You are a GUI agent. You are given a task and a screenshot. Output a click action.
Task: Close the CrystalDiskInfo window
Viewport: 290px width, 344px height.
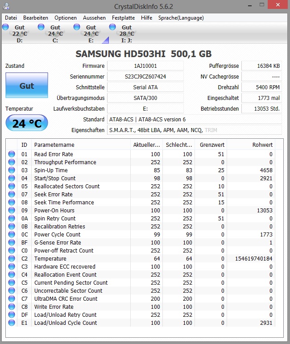pos(278,4)
